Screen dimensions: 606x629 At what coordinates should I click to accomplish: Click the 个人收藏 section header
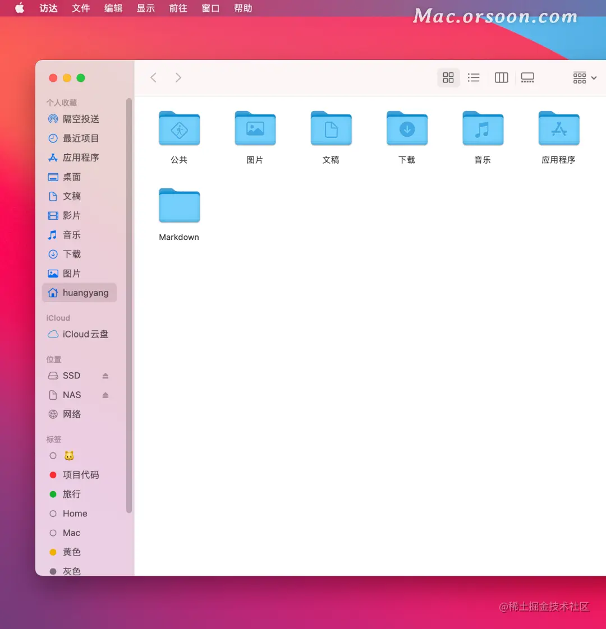pos(62,103)
